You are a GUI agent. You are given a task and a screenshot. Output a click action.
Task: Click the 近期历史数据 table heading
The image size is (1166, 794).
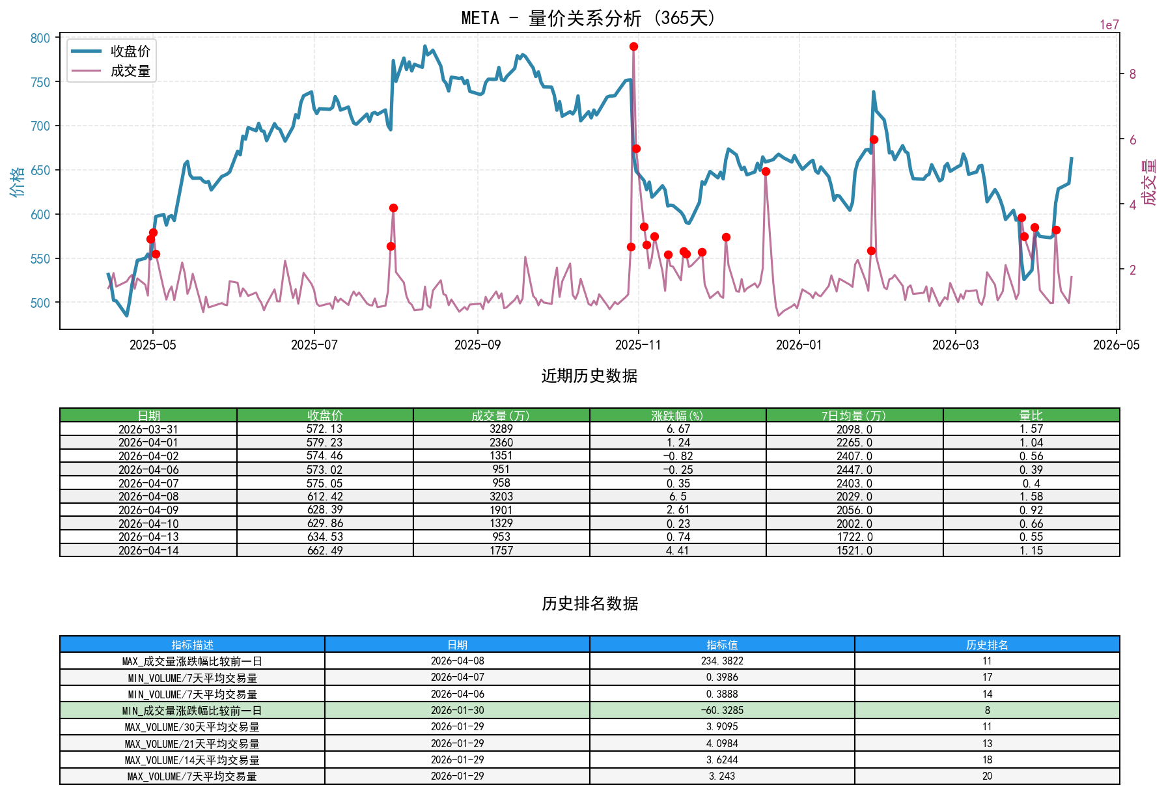(589, 376)
